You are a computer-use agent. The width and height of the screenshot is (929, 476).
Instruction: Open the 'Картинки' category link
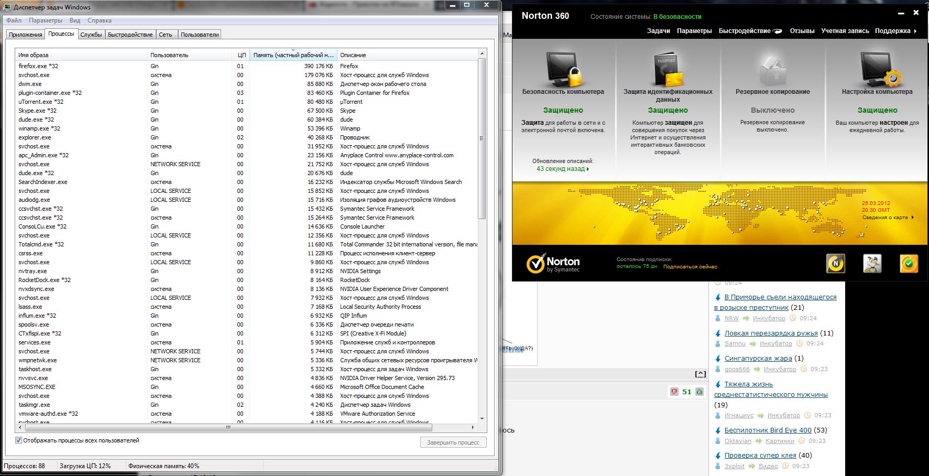click(x=780, y=441)
